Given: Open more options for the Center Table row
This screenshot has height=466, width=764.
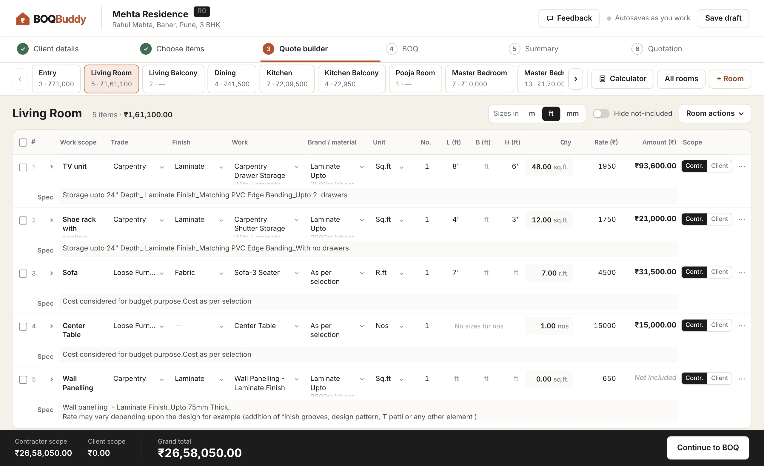Looking at the screenshot, I should (x=742, y=326).
